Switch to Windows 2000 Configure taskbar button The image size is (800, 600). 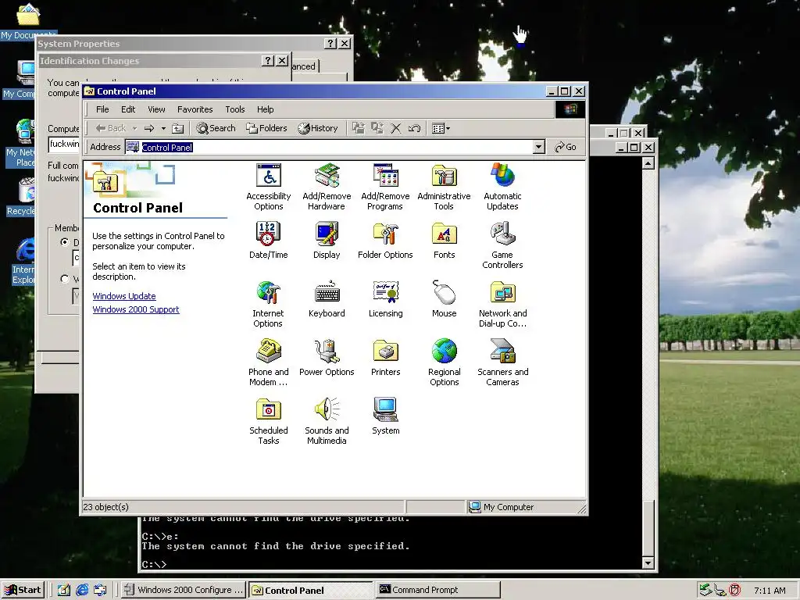pos(184,590)
